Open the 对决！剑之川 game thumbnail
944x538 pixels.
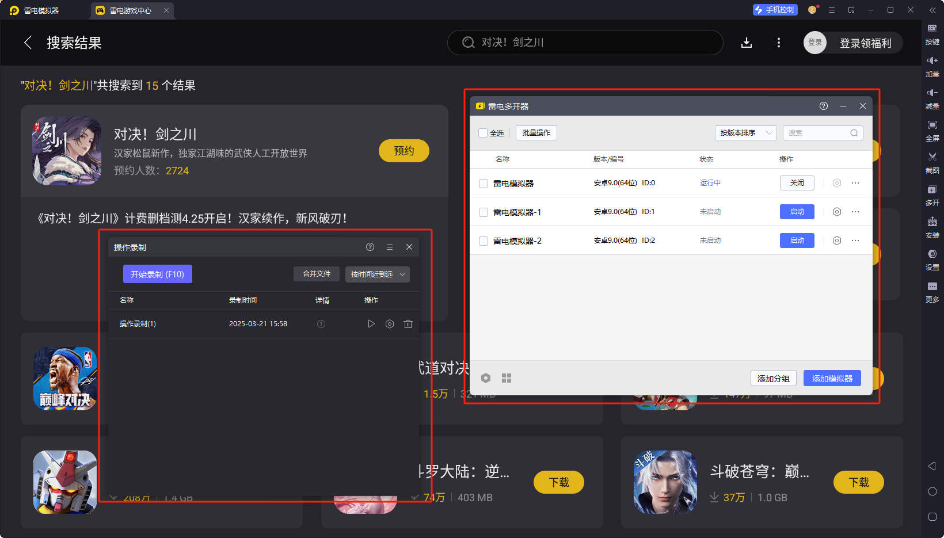[x=67, y=151]
